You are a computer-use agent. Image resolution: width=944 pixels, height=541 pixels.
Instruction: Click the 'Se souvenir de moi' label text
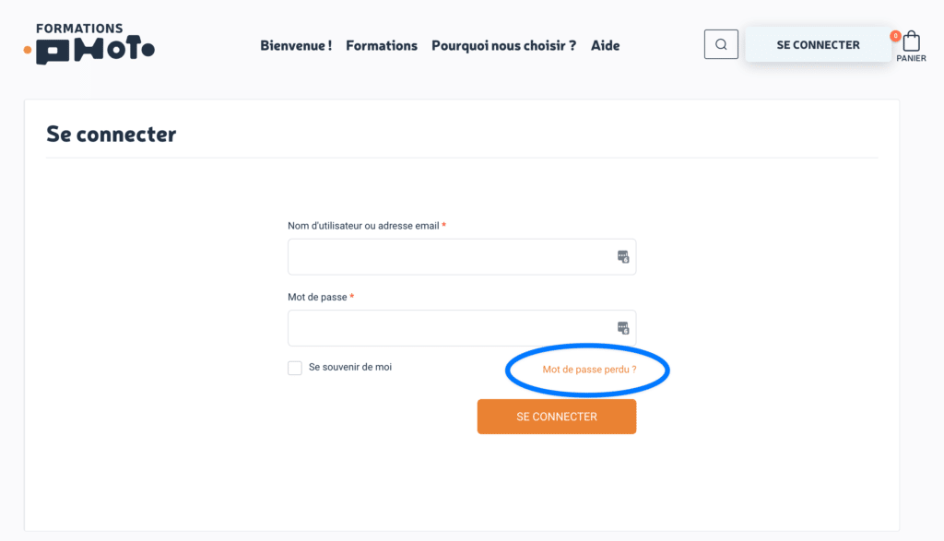coord(350,367)
